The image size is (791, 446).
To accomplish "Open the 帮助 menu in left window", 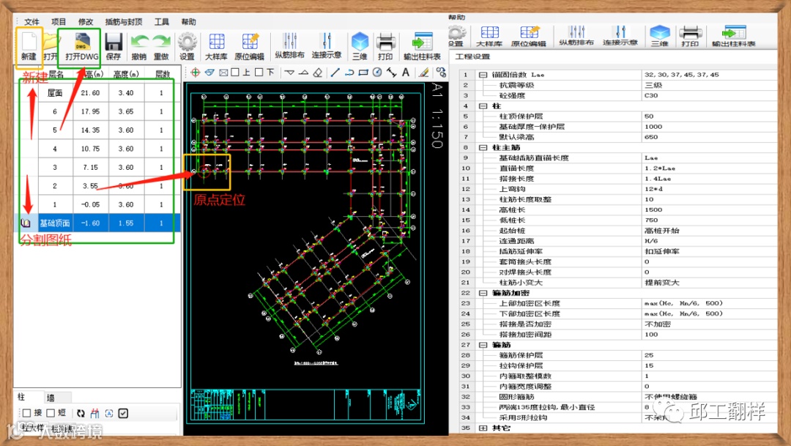I will point(189,22).
